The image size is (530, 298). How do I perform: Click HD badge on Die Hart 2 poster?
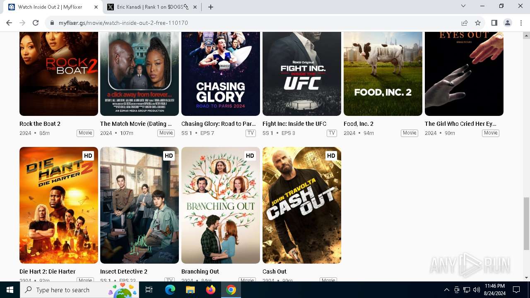(x=88, y=156)
